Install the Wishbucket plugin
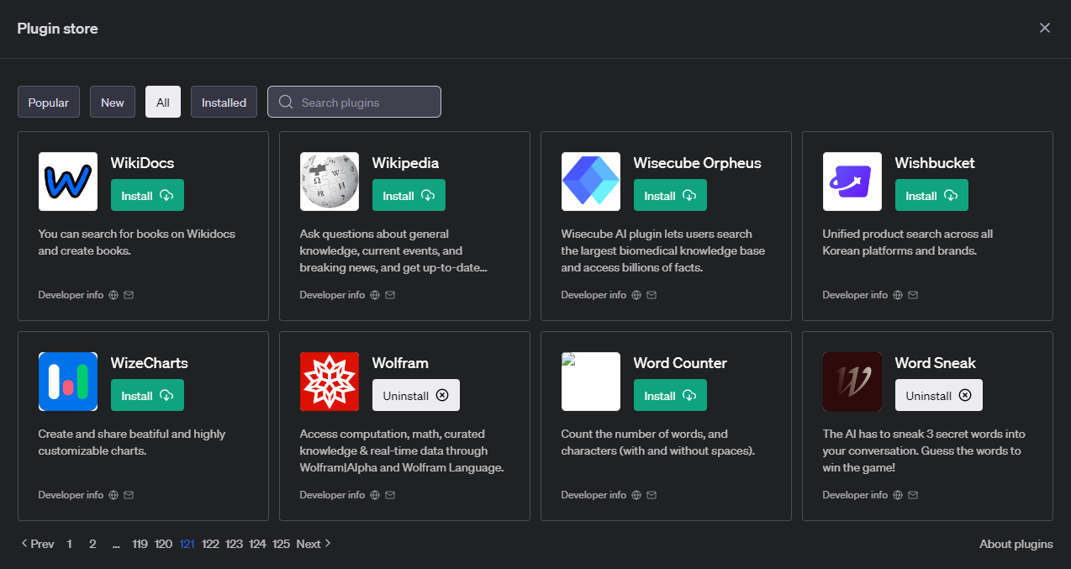1071x569 pixels. tap(931, 195)
